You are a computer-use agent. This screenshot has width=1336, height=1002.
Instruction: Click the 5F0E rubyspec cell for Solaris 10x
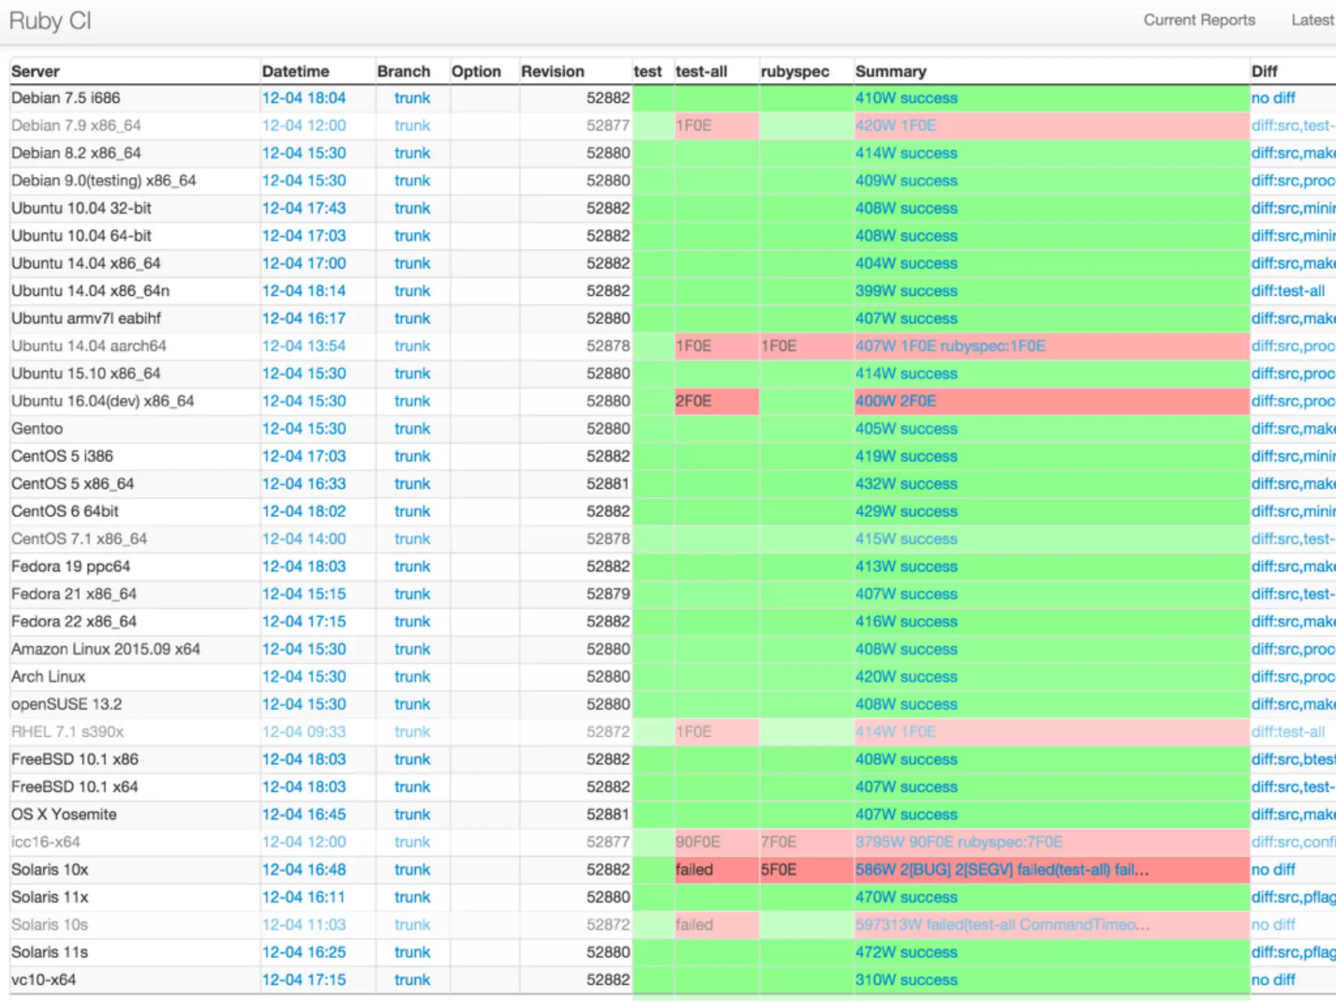tap(778, 870)
